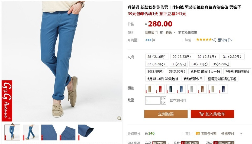Decrease quantity with the down arrow

pyautogui.click(x=164, y=103)
